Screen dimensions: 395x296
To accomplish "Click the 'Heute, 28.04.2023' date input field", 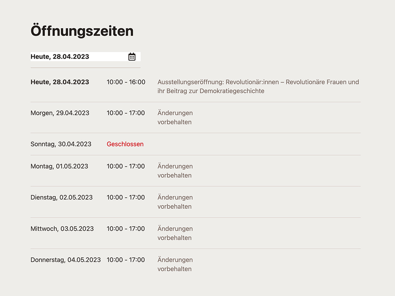I will click(x=77, y=57).
